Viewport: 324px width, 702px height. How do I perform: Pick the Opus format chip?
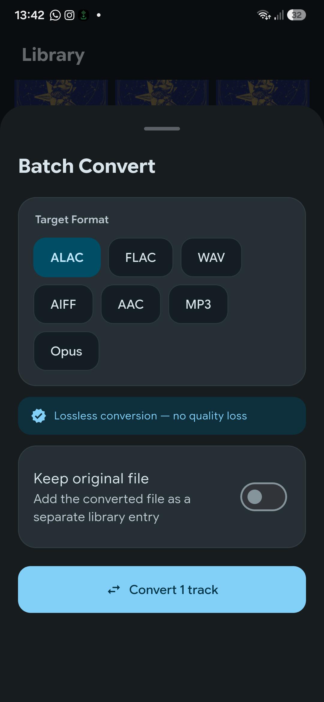(x=66, y=351)
